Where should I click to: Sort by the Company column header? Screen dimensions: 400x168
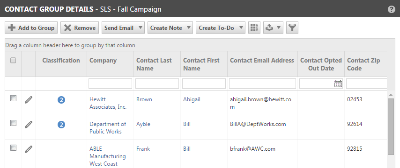click(103, 61)
